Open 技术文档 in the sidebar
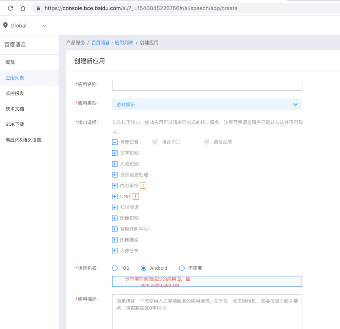340x329 pixels. coord(29,109)
